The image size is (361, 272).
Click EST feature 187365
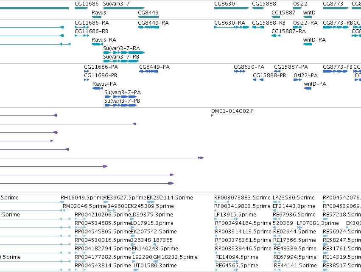click(x=163, y=240)
